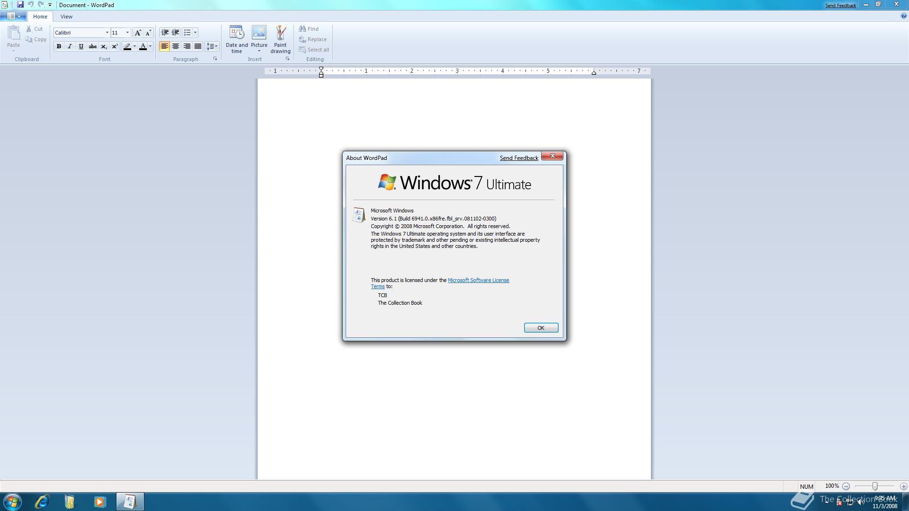This screenshot has width=909, height=511.
Task: Toggle Center text alignment
Action: (176, 46)
